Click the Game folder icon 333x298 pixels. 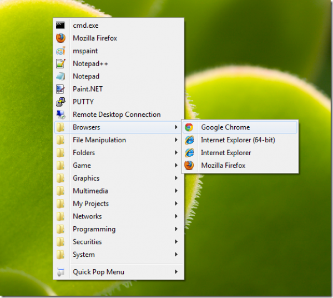pyautogui.click(x=60, y=166)
